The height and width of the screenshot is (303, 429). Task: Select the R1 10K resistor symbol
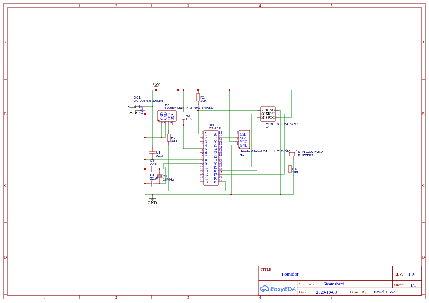click(198, 97)
